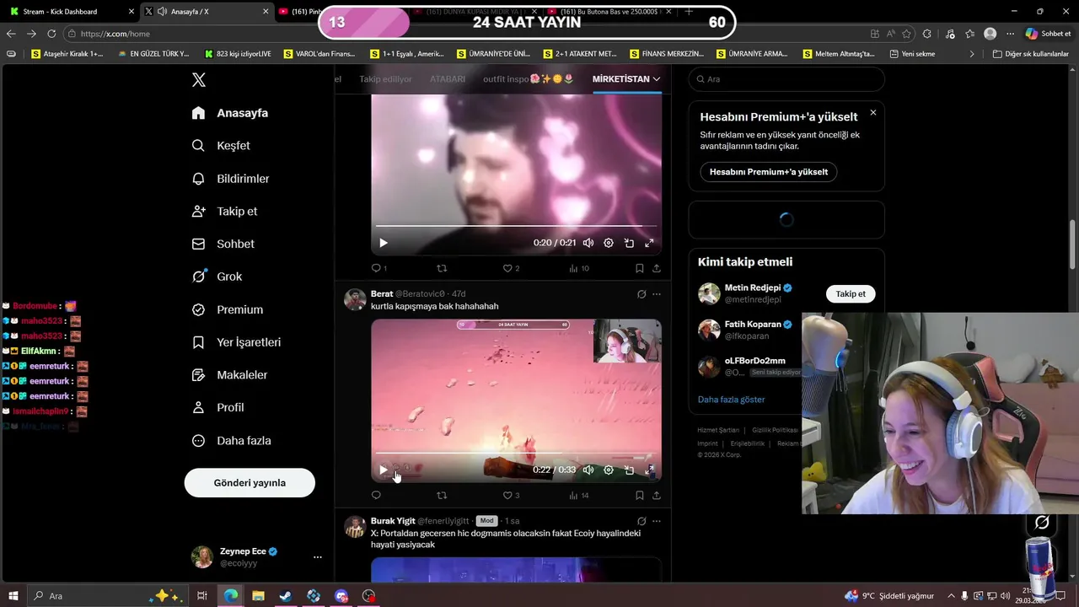This screenshot has width=1079, height=607.
Task: Dismiss the Premium+ upgrade card
Action: coord(873,113)
